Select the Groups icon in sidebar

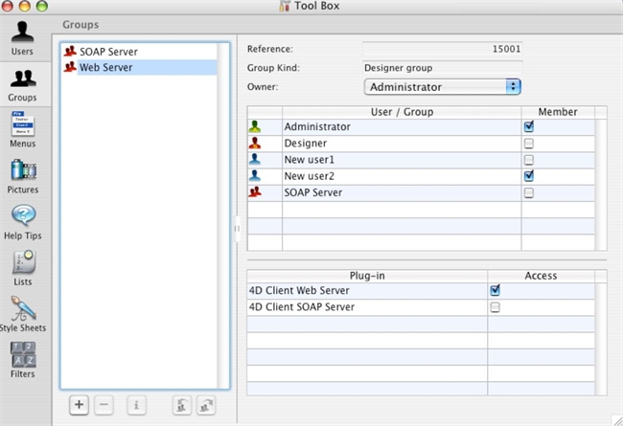23,82
